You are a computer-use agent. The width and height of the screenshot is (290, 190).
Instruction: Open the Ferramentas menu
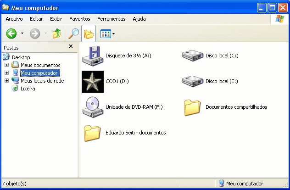[112, 19]
